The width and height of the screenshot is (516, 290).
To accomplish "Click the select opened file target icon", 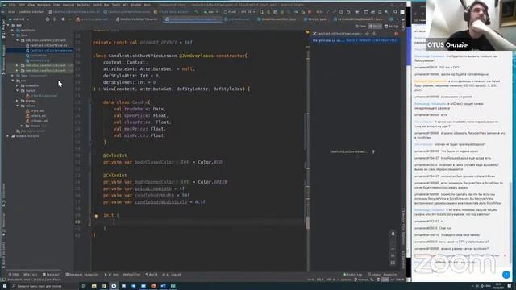I will 48,19.
